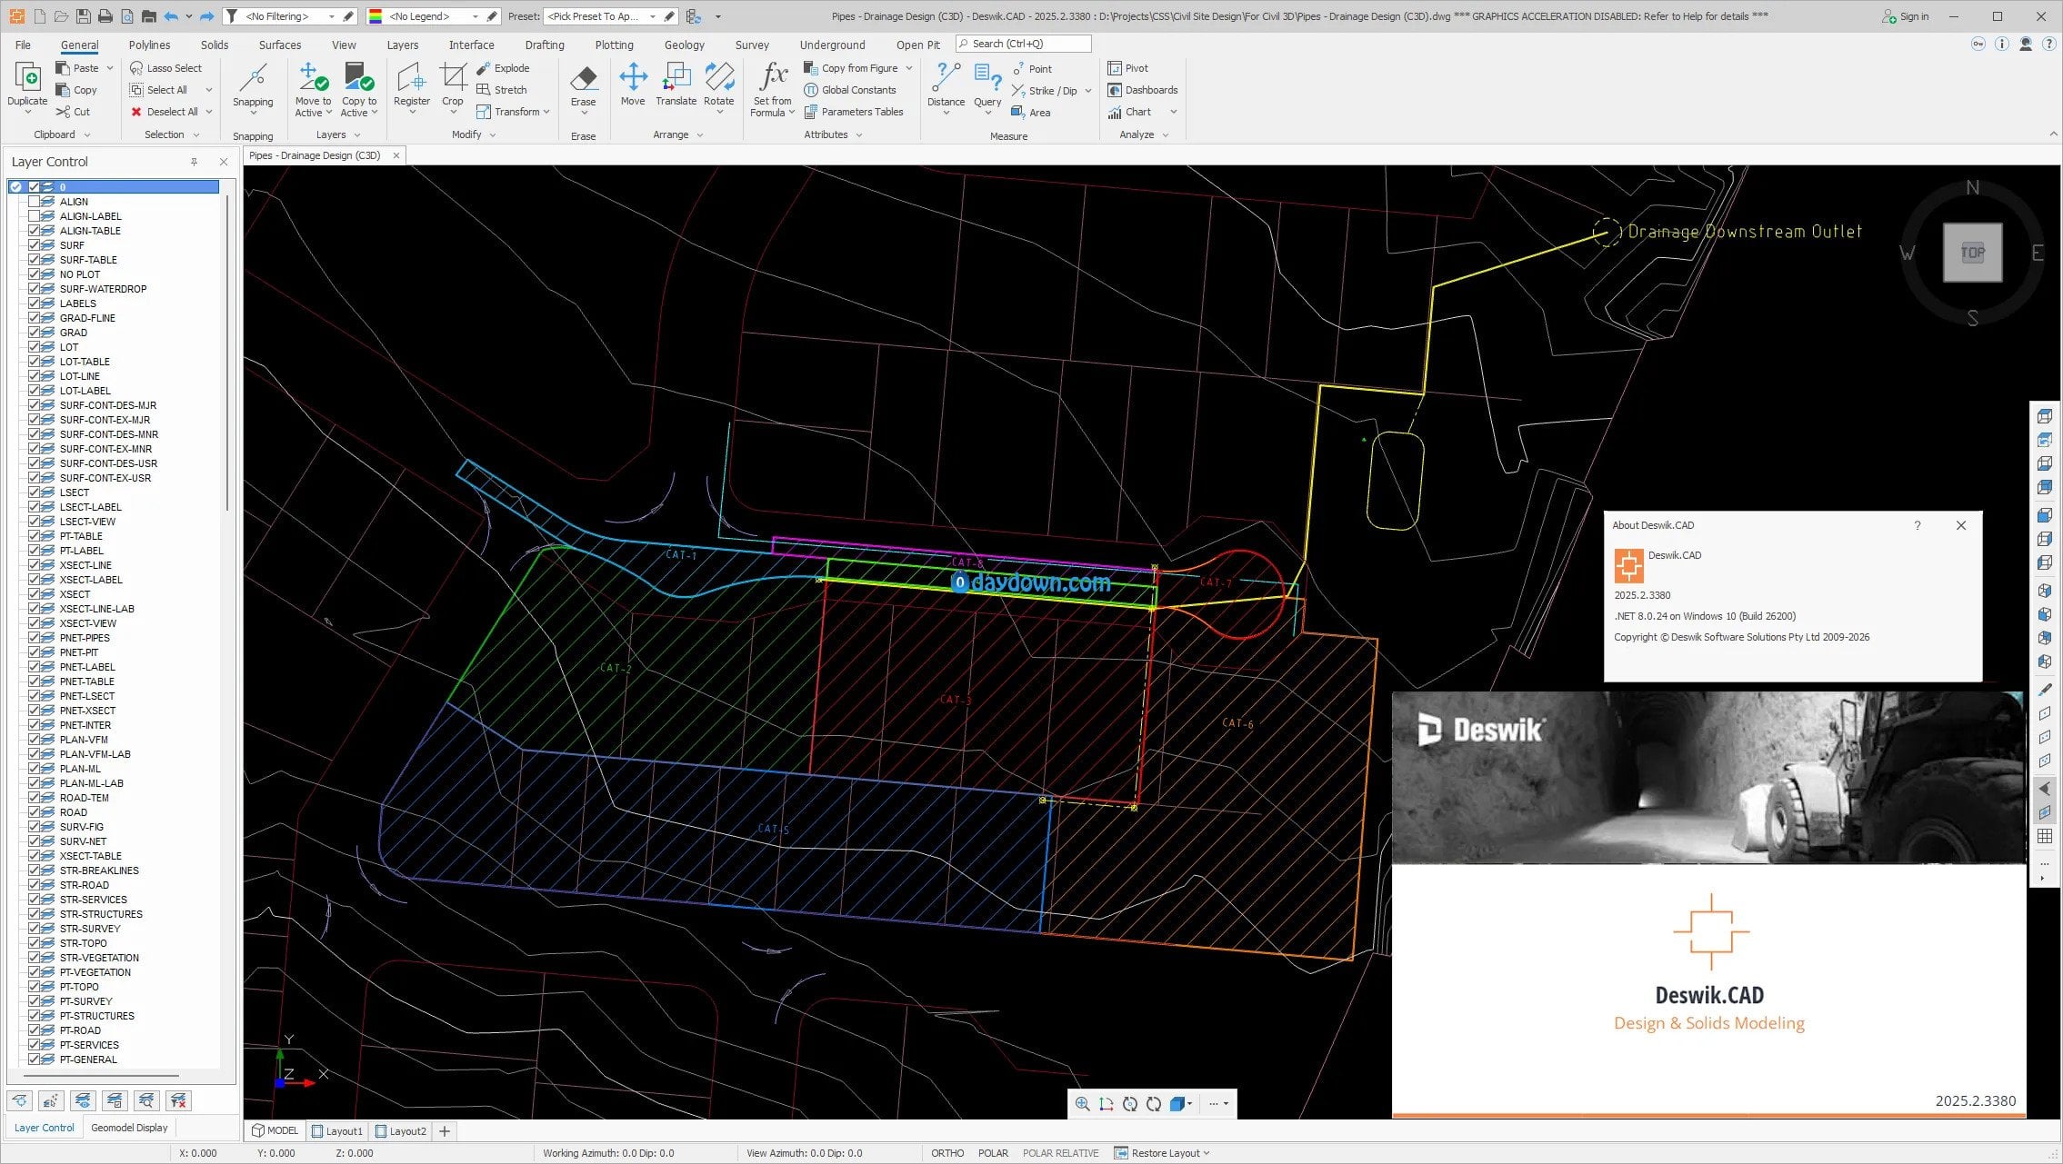Enable the ALIGN layer checkbox
Image resolution: width=2063 pixels, height=1164 pixels.
[35, 202]
